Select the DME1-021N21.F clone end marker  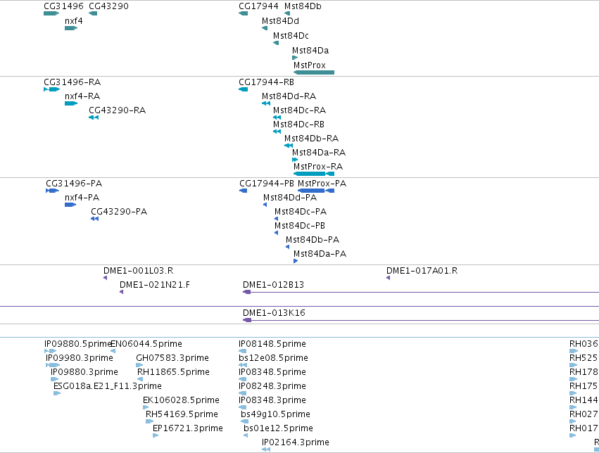(122, 292)
